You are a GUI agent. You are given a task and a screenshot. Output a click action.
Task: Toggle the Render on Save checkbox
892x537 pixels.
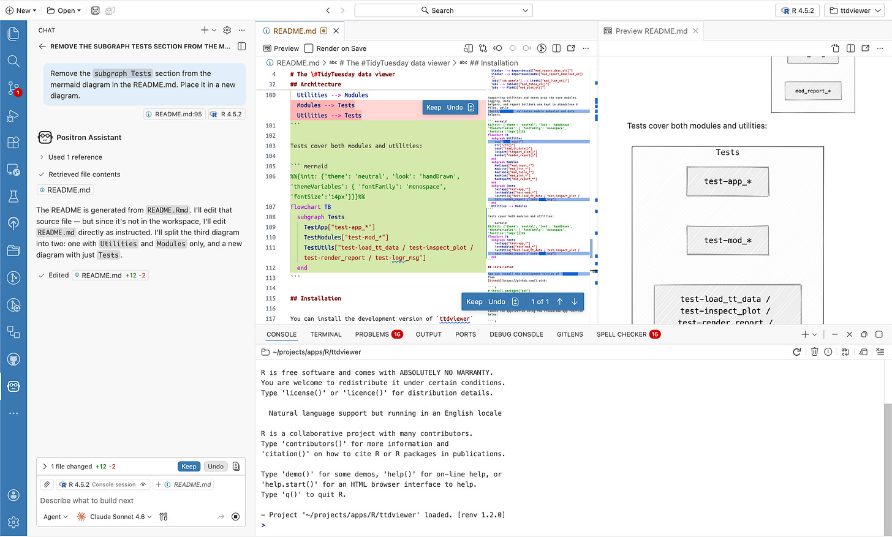309,48
